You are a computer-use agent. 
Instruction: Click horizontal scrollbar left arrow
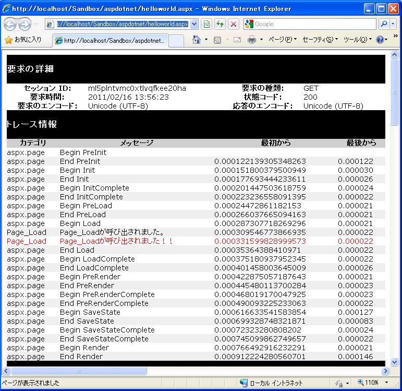click(6, 371)
